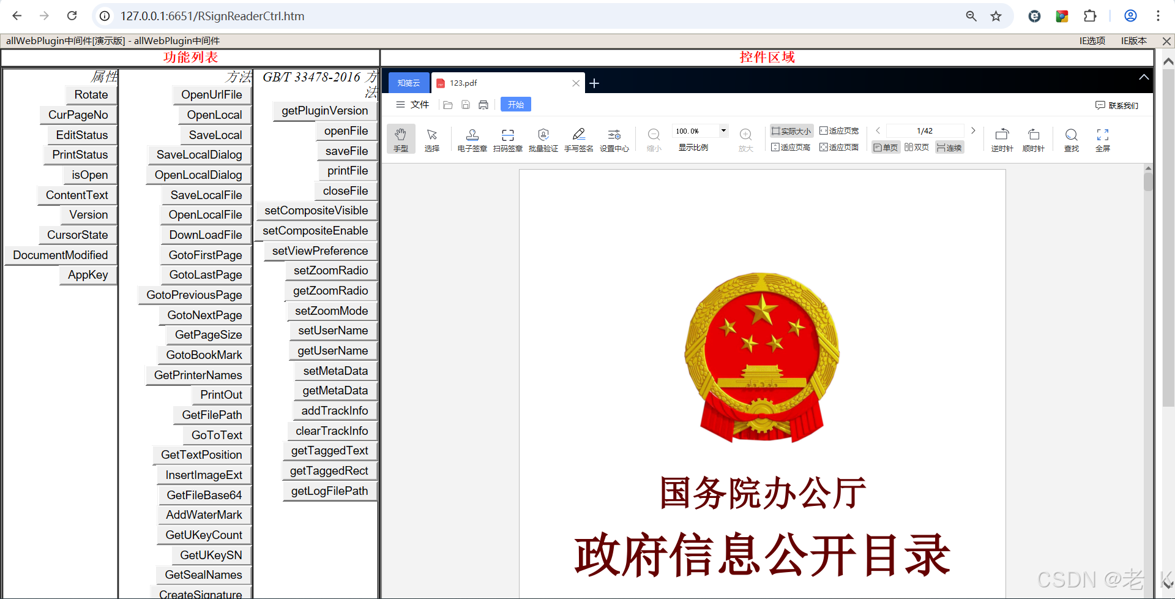Click the national emblem image in the PDF
The image size is (1175, 599).
762,357
